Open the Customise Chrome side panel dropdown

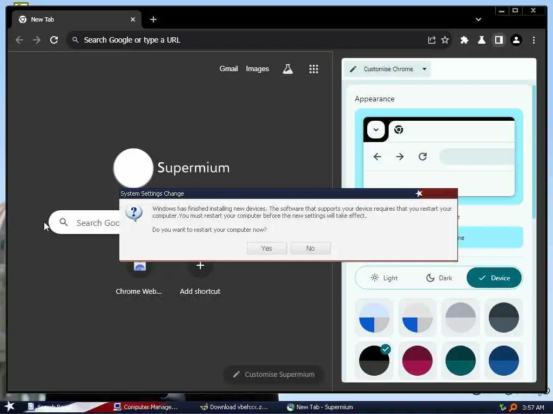tap(388, 69)
